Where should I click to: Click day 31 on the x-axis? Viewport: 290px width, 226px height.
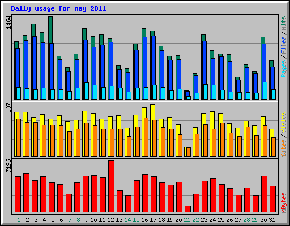(x=272, y=220)
